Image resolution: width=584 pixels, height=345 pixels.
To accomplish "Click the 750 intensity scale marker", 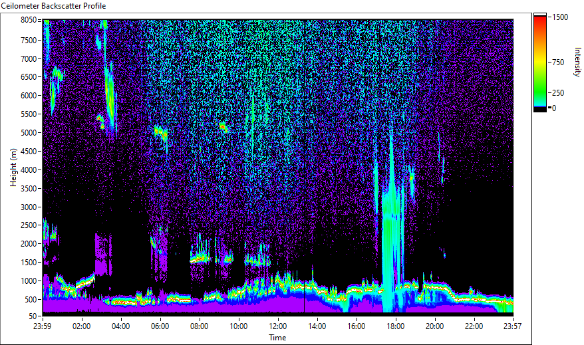I will (x=558, y=62).
